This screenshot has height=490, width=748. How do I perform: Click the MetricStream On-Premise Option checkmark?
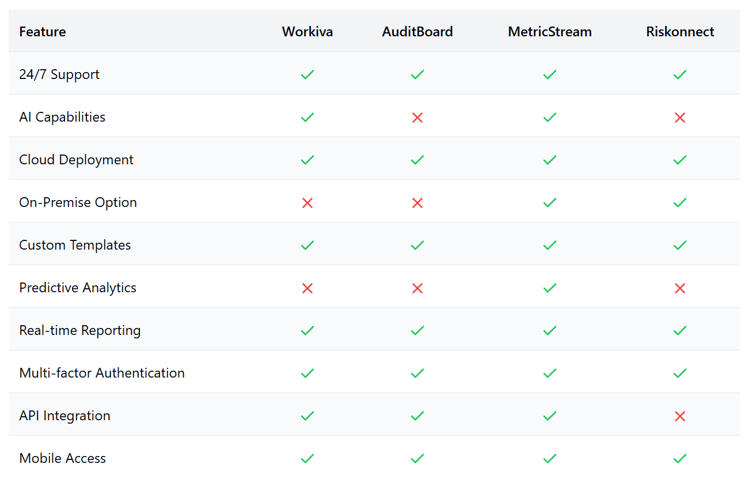tap(549, 202)
